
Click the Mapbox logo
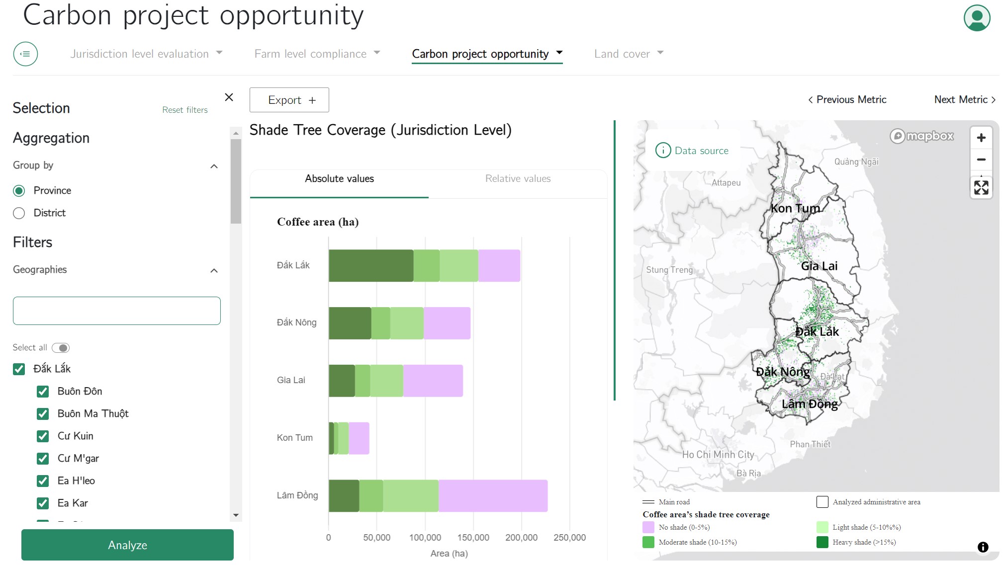tap(921, 136)
